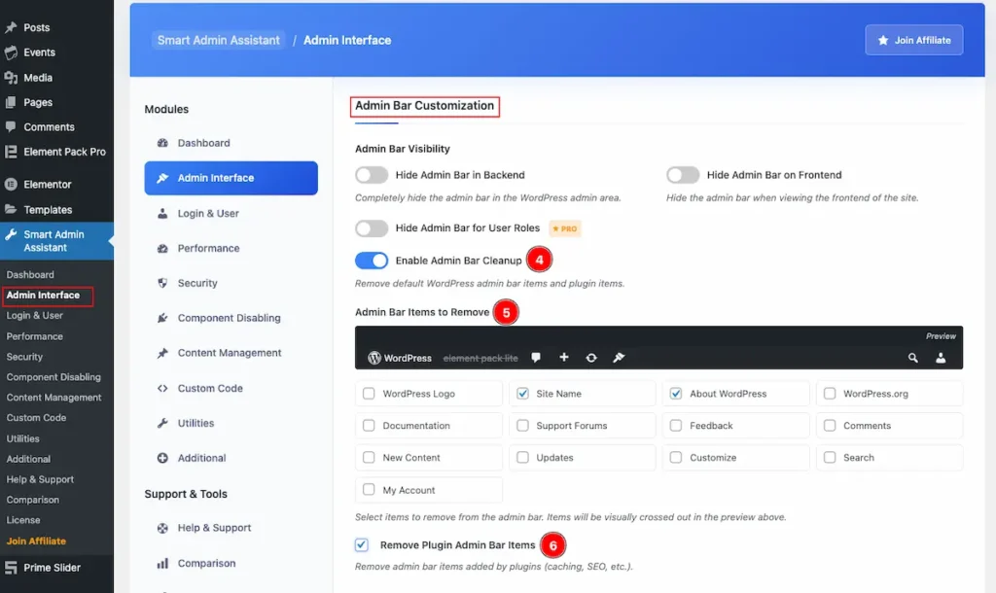Click the user account icon in preview bar
Image resolution: width=996 pixels, height=593 pixels.
click(941, 358)
